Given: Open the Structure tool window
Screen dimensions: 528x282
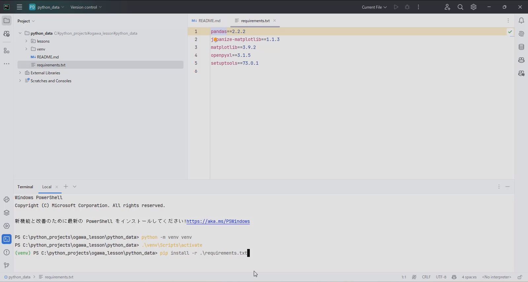Looking at the screenshot, I should tap(7, 51).
